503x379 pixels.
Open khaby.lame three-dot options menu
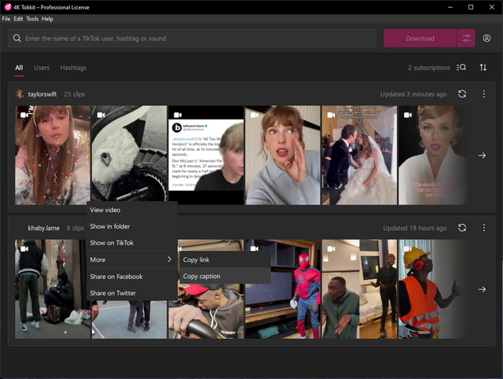click(484, 228)
